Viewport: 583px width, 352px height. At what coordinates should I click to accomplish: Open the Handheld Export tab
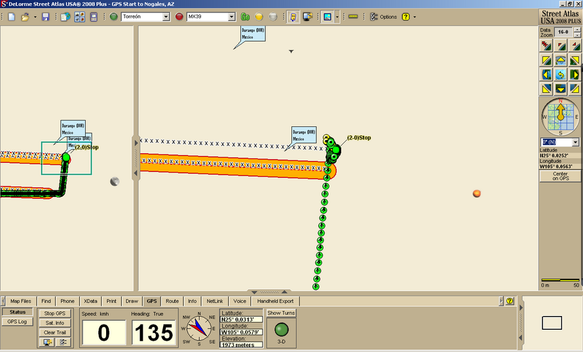pyautogui.click(x=275, y=301)
